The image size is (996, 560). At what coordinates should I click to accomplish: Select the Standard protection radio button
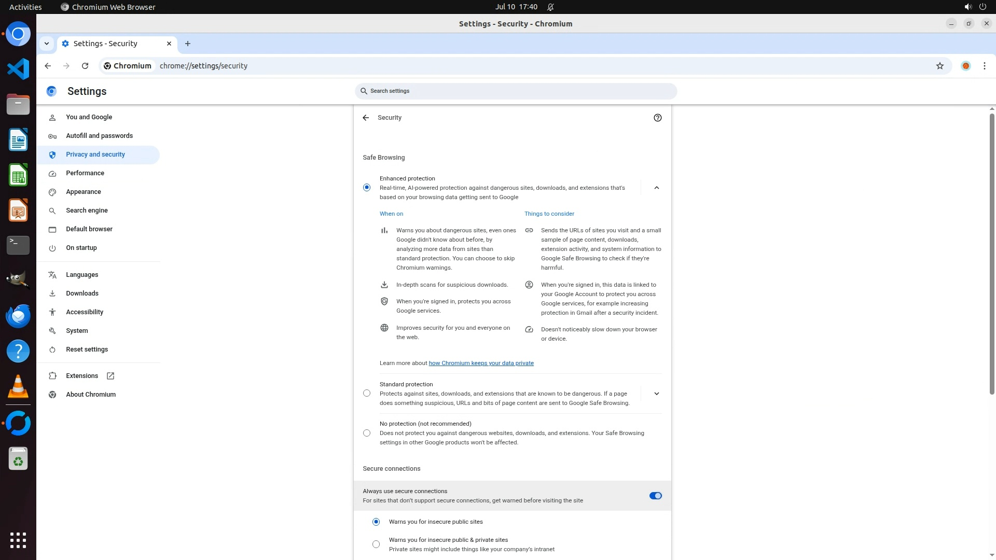pos(367,394)
